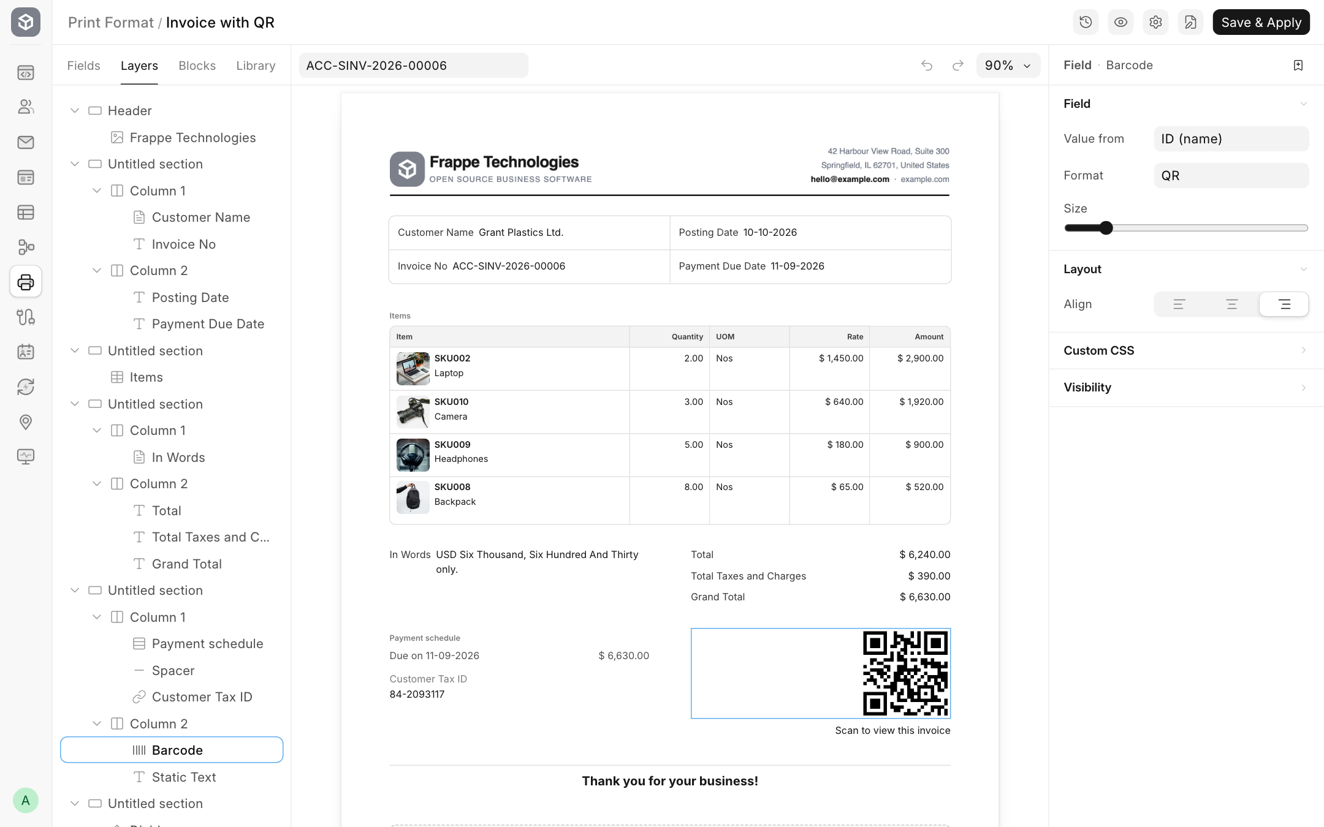The height and width of the screenshot is (827, 1324).
Task: Select the Customer Tax ID layer
Action: tap(172, 697)
